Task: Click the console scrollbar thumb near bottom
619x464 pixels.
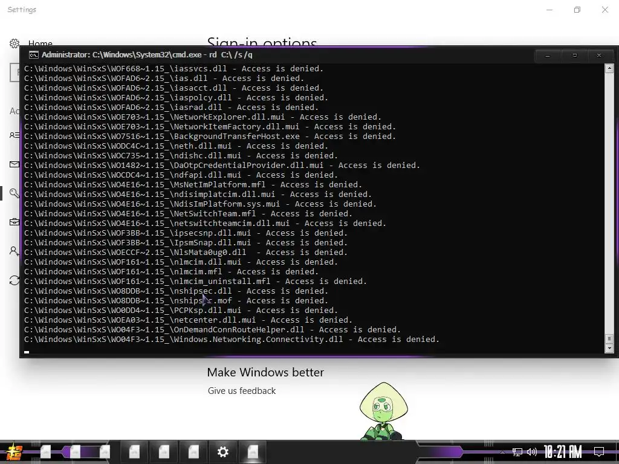Action: [x=609, y=338]
